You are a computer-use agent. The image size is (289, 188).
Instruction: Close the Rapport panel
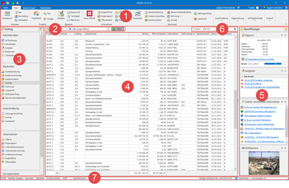click(285, 35)
